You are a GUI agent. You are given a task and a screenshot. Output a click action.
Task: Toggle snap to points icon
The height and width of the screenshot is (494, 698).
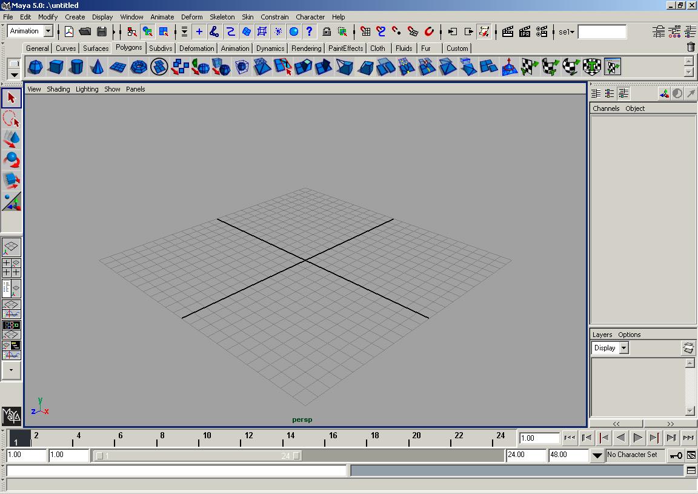[396, 32]
